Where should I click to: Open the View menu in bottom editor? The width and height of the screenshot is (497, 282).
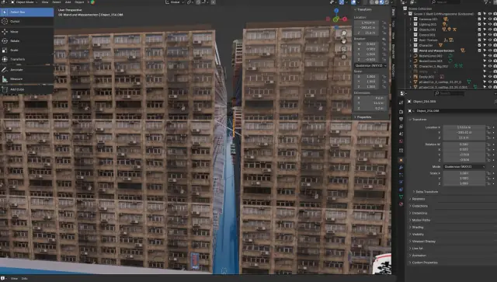tap(14, 279)
